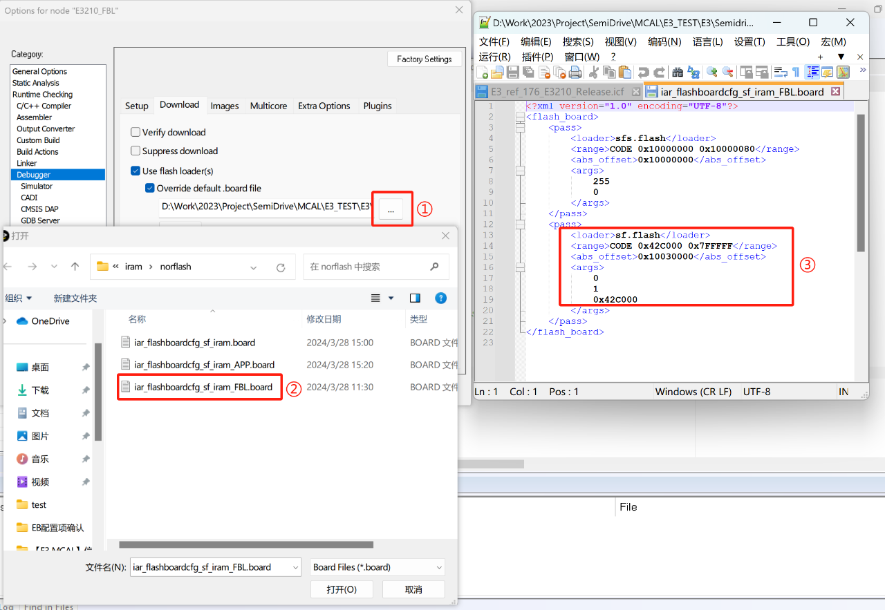The width and height of the screenshot is (885, 610).
Task: Click the Print icon in Notepad++ toolbar
Action: (x=575, y=73)
